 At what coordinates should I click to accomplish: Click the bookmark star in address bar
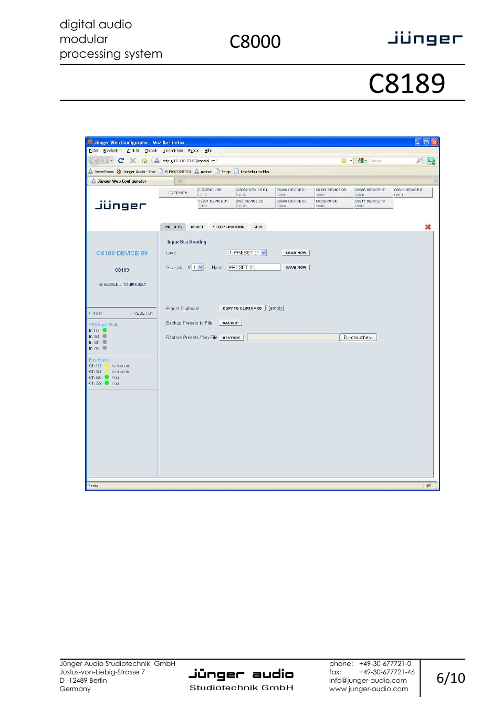pos(343,161)
